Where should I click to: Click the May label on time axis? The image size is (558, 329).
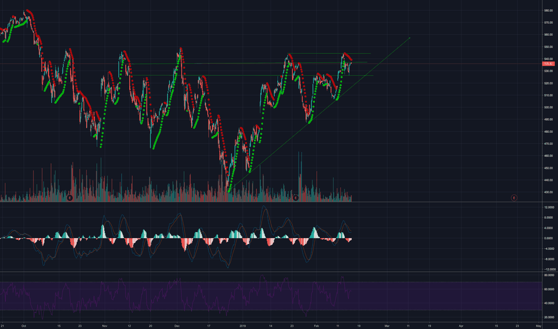[539, 326]
